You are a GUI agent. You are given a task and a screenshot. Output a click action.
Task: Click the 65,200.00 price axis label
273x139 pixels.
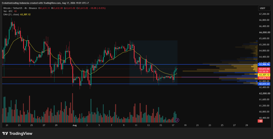click(x=265, y=45)
